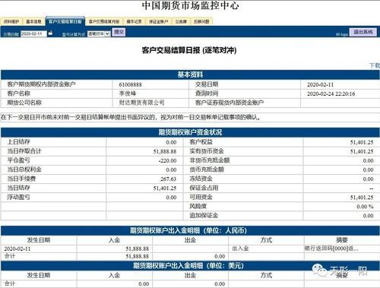Screen dimensions: 380x288
Task: Select account number 61008888
Action: coord(131,84)
